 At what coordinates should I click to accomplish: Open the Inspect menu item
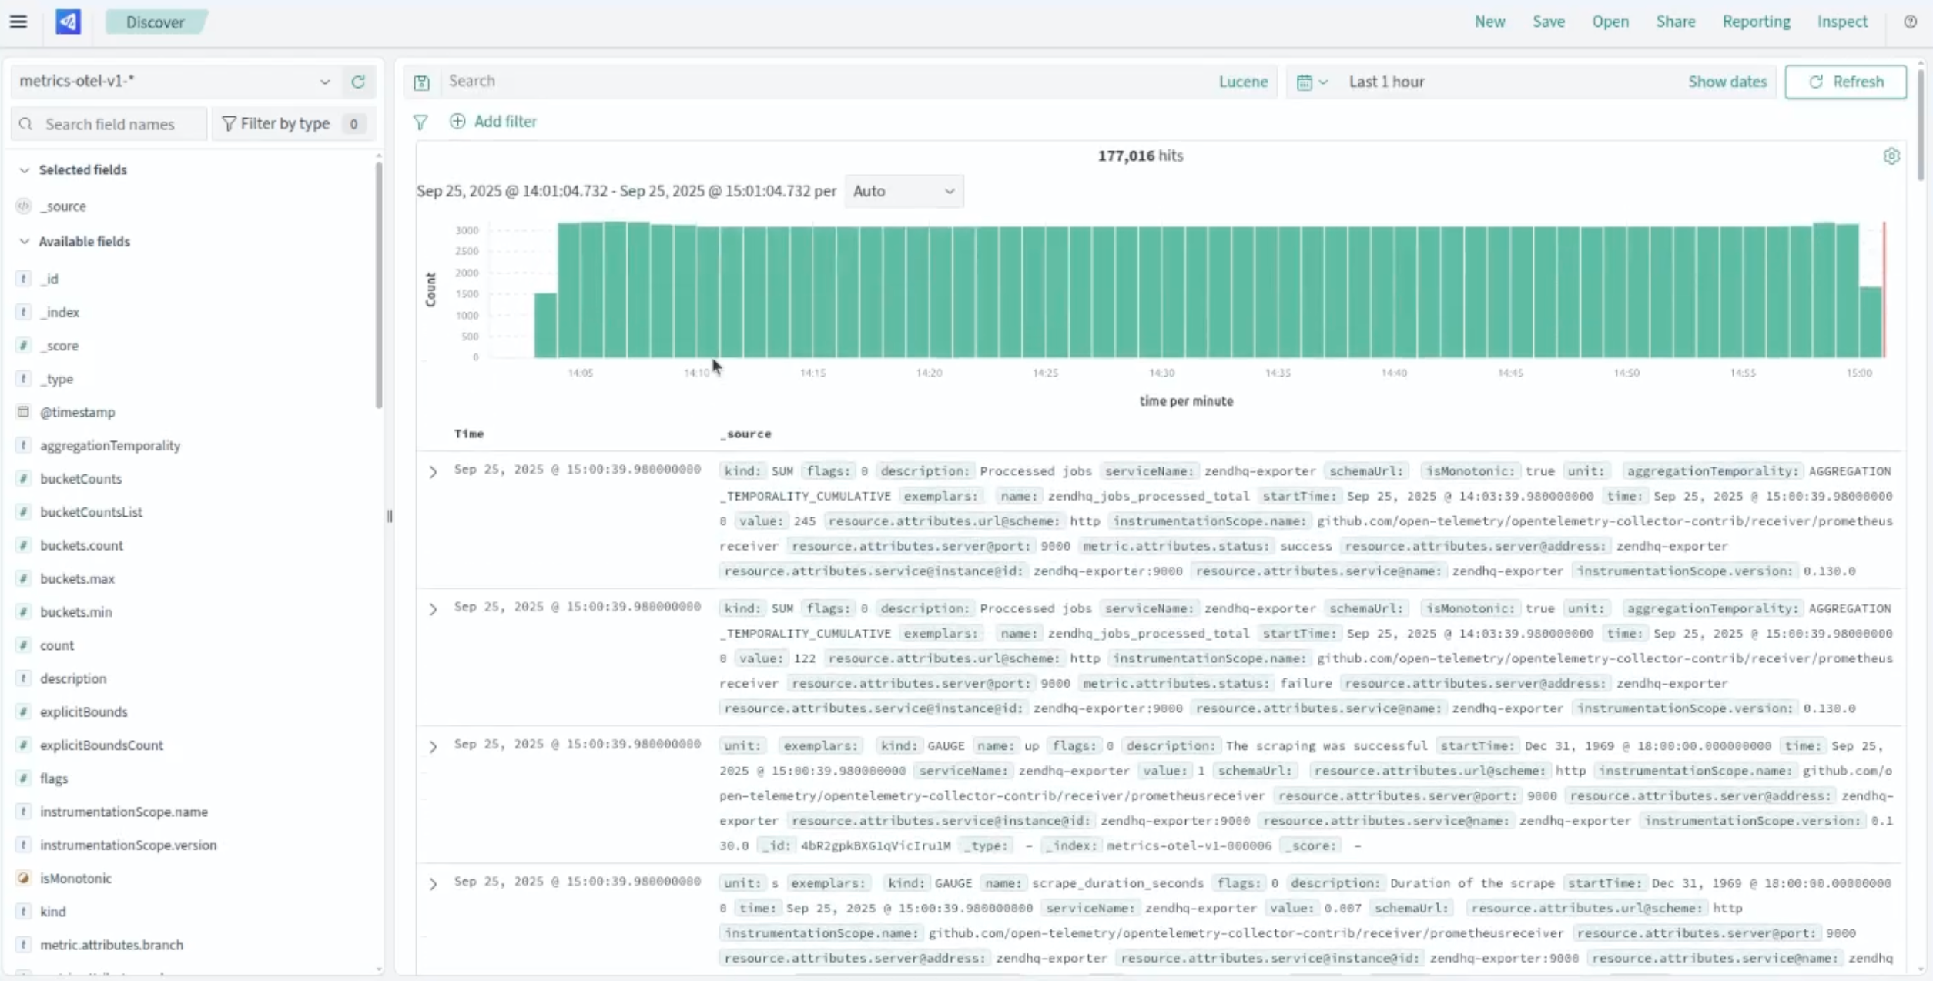tap(1842, 22)
